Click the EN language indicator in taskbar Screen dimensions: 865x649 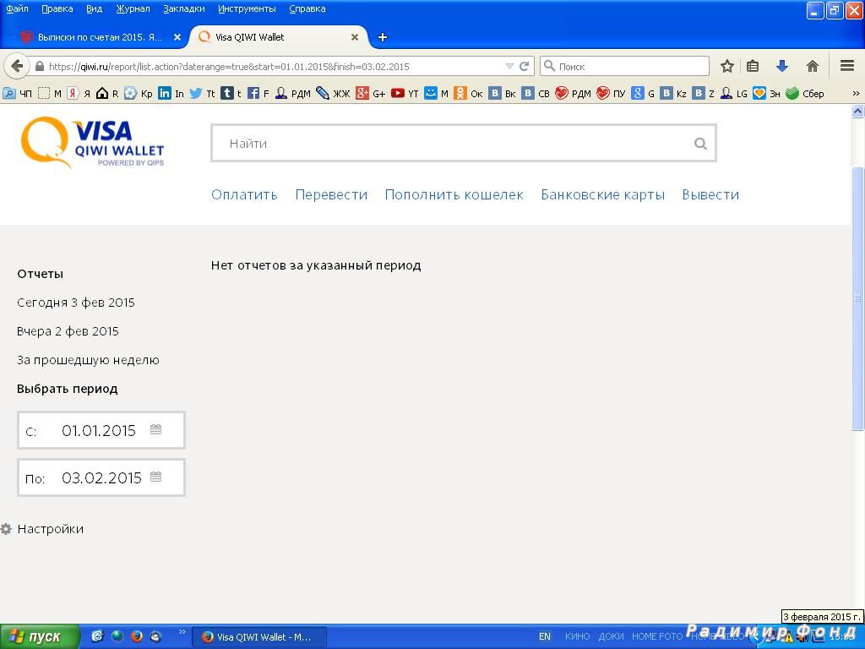(x=545, y=636)
